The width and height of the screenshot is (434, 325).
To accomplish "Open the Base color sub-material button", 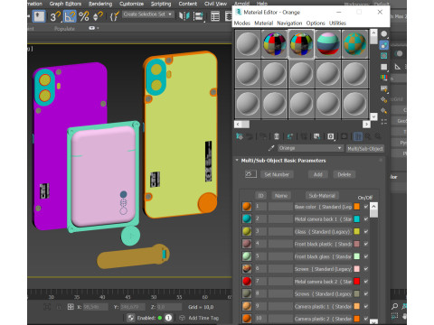I will (x=323, y=207).
